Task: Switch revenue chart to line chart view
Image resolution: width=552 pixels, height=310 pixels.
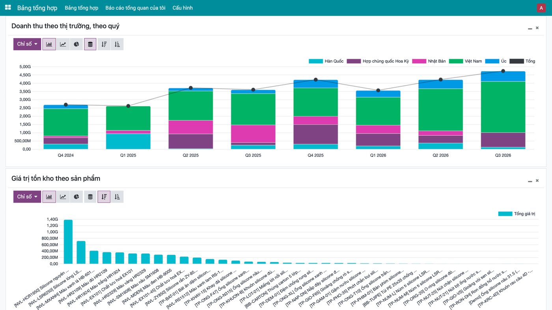Action: 63,44
